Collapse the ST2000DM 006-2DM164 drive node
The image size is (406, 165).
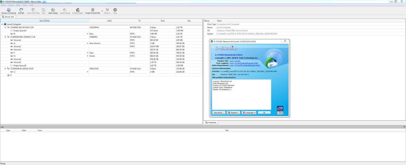point(5,37)
